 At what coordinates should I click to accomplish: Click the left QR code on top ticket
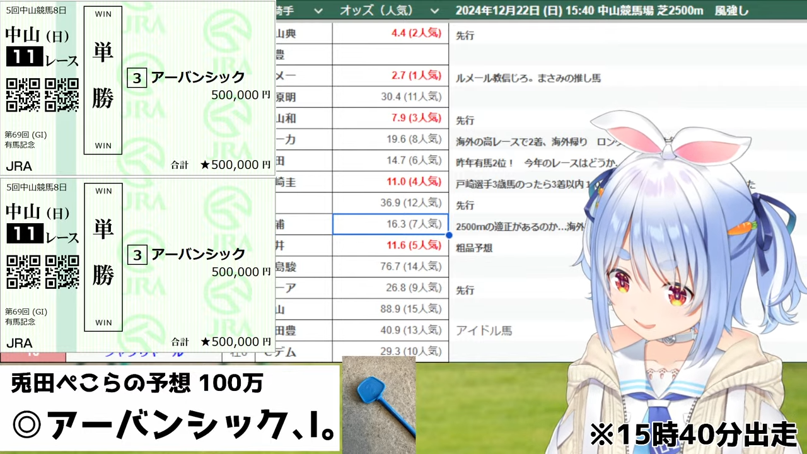click(x=23, y=95)
